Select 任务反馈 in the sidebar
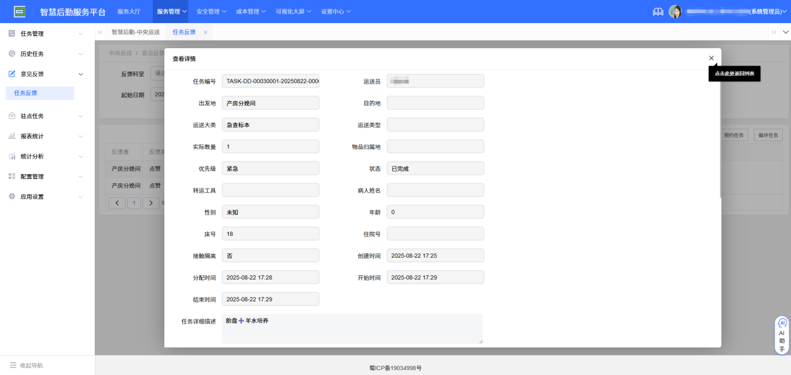This screenshot has width=791, height=375. 26,93
